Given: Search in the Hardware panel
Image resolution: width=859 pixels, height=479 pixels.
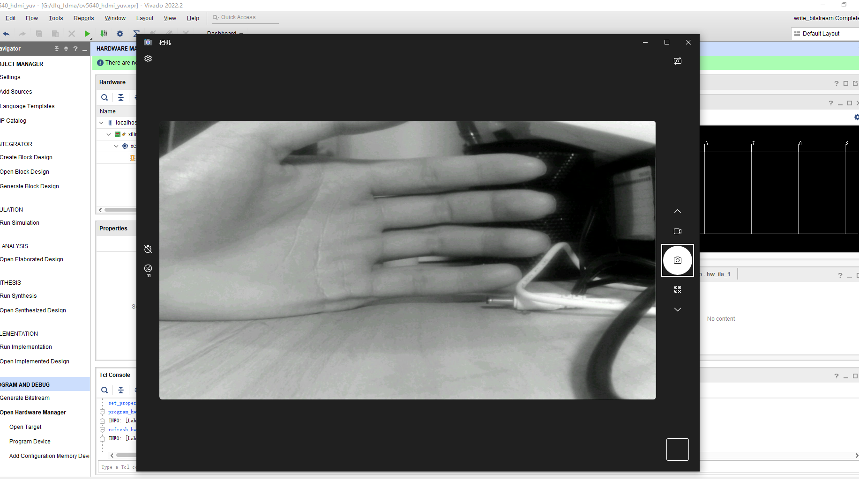Looking at the screenshot, I should point(105,97).
